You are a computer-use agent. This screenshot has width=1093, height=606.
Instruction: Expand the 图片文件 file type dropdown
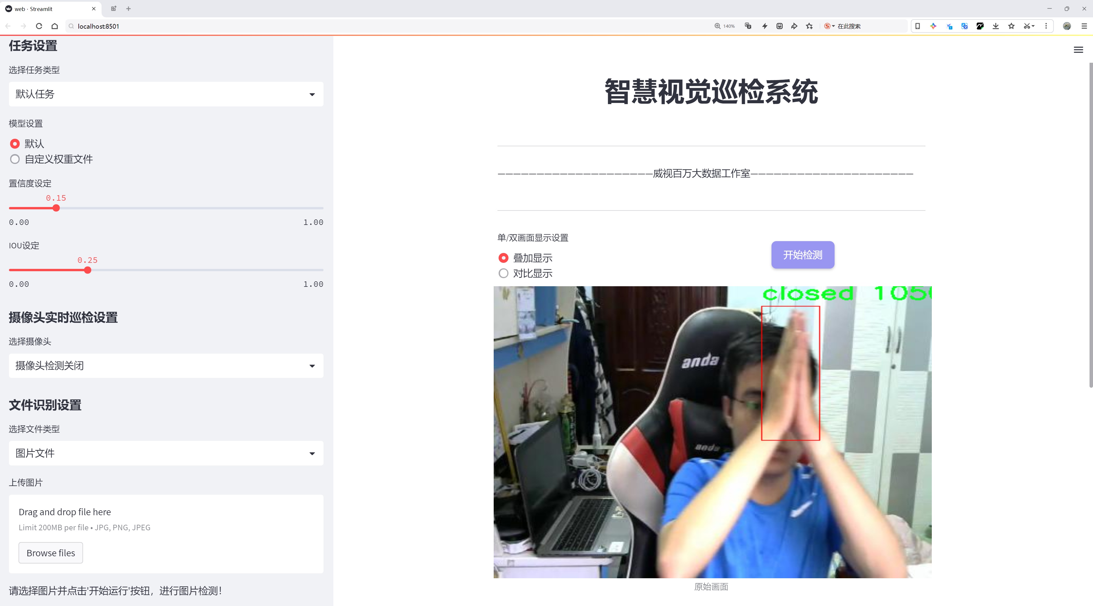coord(166,453)
